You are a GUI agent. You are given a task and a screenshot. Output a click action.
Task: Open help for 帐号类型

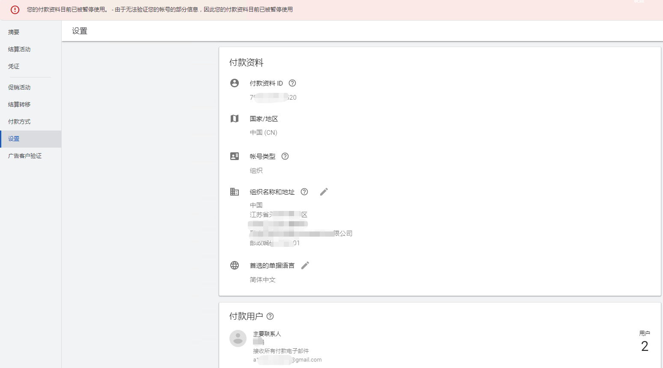(285, 156)
